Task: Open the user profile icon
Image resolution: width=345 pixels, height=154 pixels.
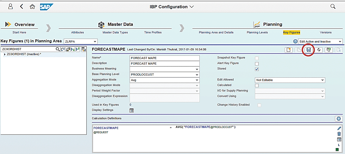Action: point(10,7)
